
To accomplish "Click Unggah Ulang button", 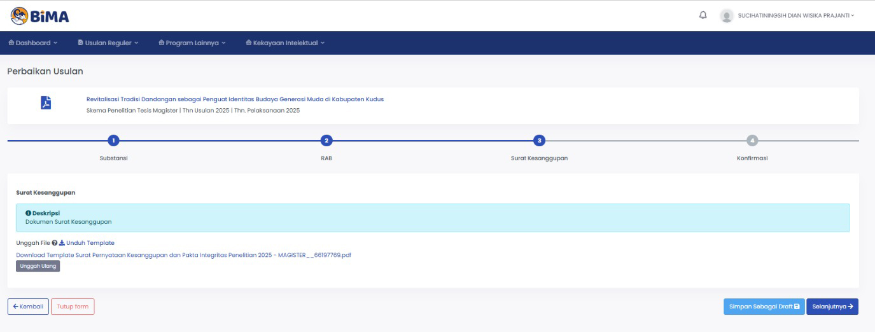I will tap(38, 266).
